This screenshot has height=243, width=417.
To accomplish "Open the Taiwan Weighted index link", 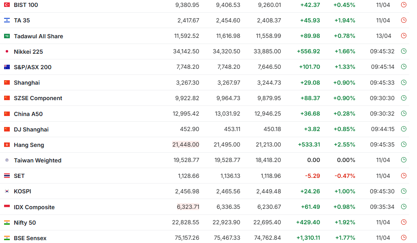I will click(38, 160).
